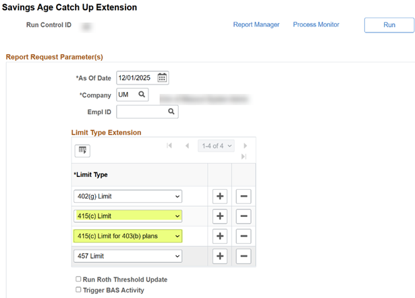Open the As Of Date calendar picker
Image resolution: width=415 pixels, height=298 pixels.
[162, 78]
